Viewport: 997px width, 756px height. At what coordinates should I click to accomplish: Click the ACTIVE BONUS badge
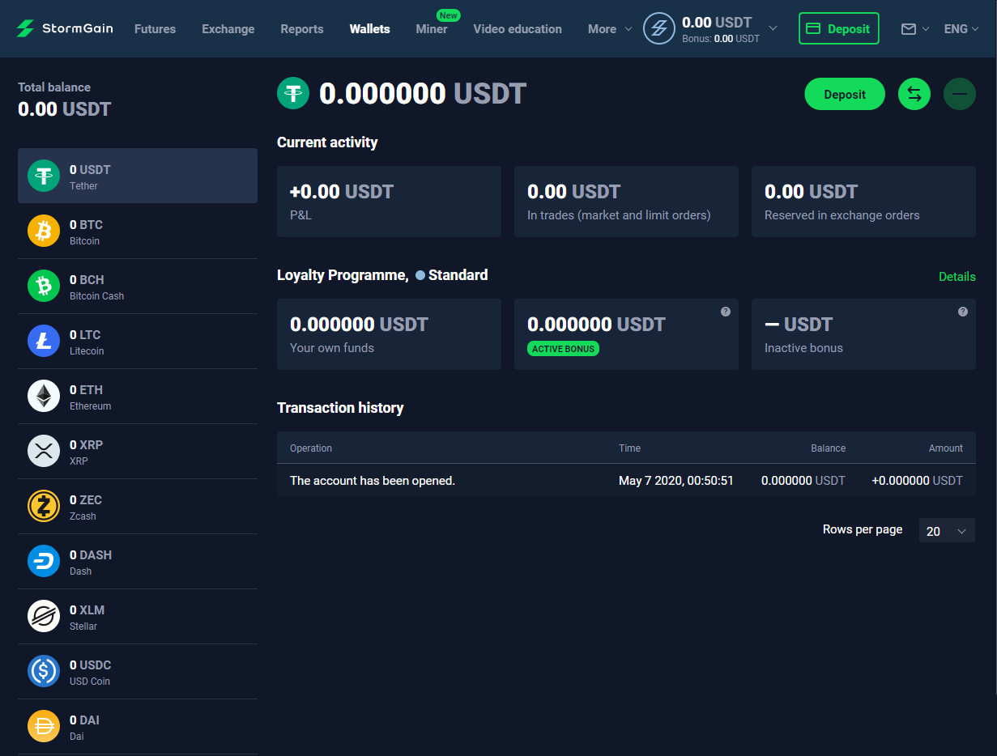(x=564, y=349)
